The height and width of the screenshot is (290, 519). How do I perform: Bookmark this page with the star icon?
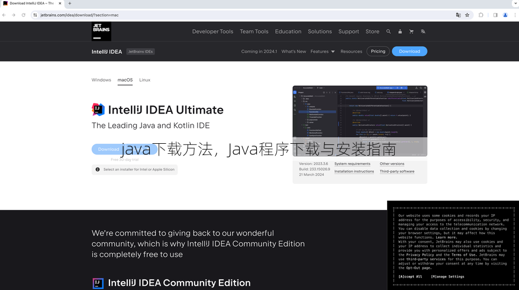click(x=467, y=15)
